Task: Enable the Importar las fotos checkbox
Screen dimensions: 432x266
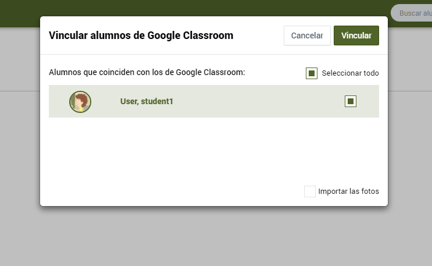Action: (x=310, y=191)
